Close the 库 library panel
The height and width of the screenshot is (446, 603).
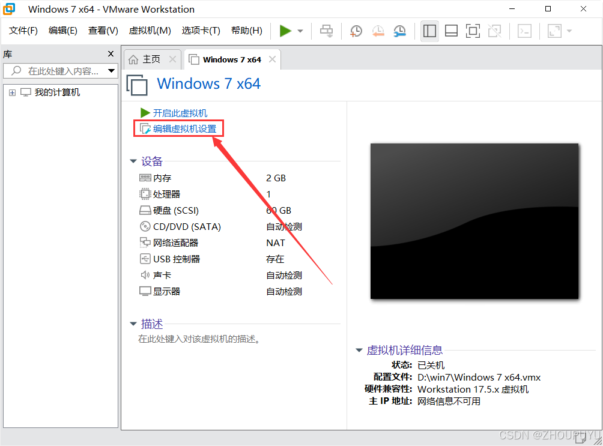[x=111, y=54]
